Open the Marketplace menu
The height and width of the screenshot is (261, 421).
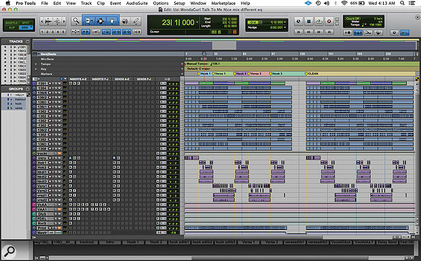click(223, 3)
